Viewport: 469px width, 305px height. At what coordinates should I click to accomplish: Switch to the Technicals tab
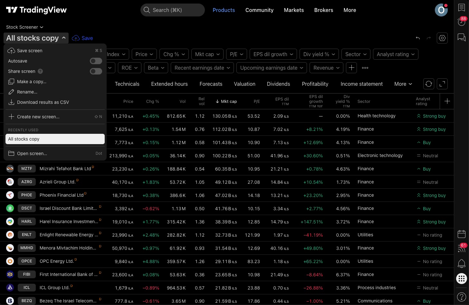pos(127,84)
